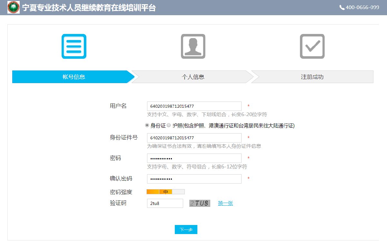Focus the 用户名 input field

pyautogui.click(x=194, y=106)
